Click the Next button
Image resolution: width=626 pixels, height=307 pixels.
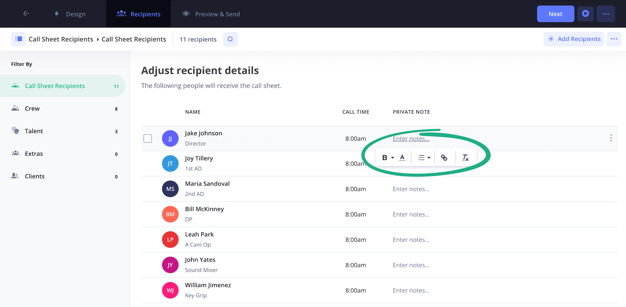[x=555, y=14]
